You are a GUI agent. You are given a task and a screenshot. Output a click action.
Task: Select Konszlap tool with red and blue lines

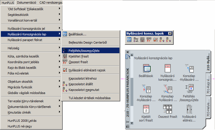coord(167,93)
